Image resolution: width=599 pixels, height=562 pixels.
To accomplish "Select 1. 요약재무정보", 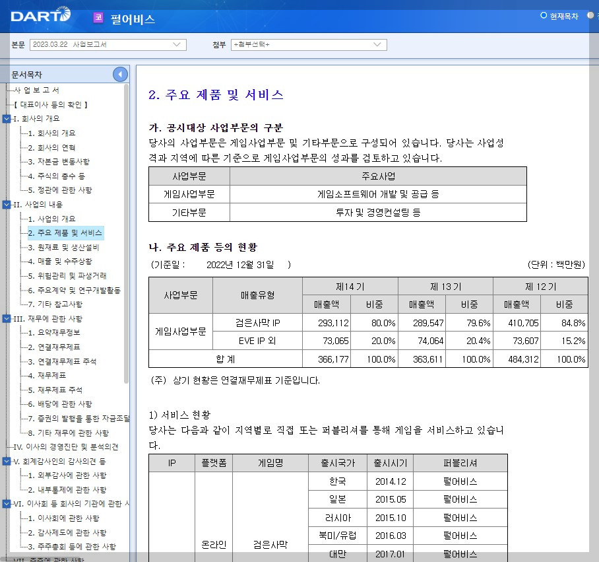I will [54, 333].
